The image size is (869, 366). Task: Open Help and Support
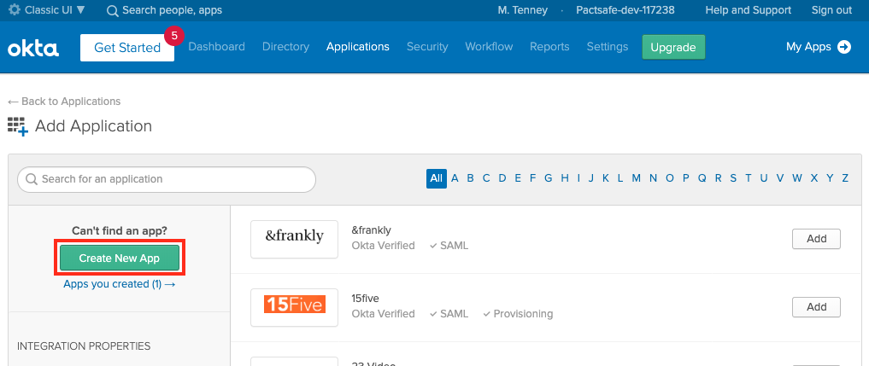click(749, 10)
